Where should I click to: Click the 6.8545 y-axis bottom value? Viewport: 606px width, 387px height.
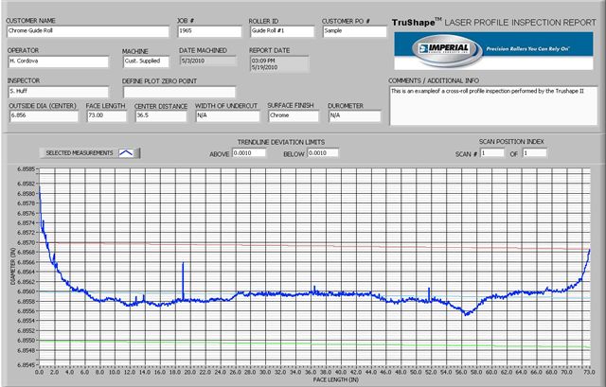click(x=26, y=364)
